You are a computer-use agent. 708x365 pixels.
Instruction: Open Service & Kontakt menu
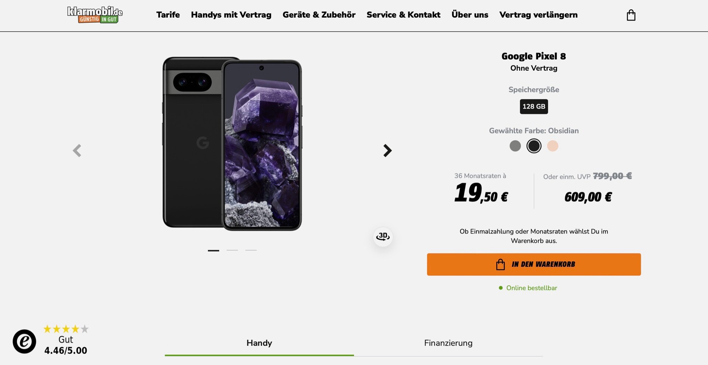(403, 15)
